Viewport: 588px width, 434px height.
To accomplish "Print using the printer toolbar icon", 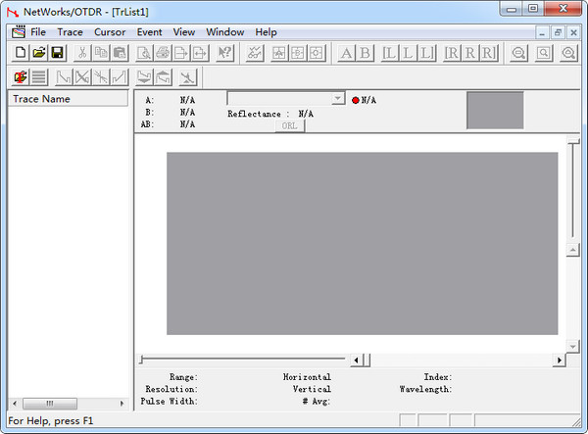I will [163, 53].
